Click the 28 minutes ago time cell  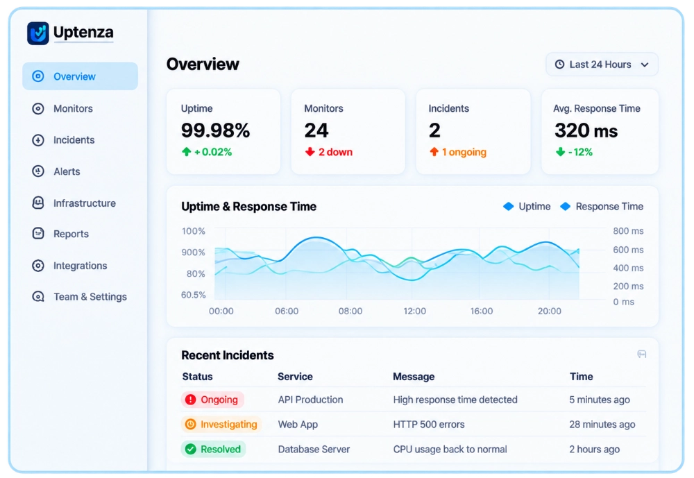click(x=602, y=425)
